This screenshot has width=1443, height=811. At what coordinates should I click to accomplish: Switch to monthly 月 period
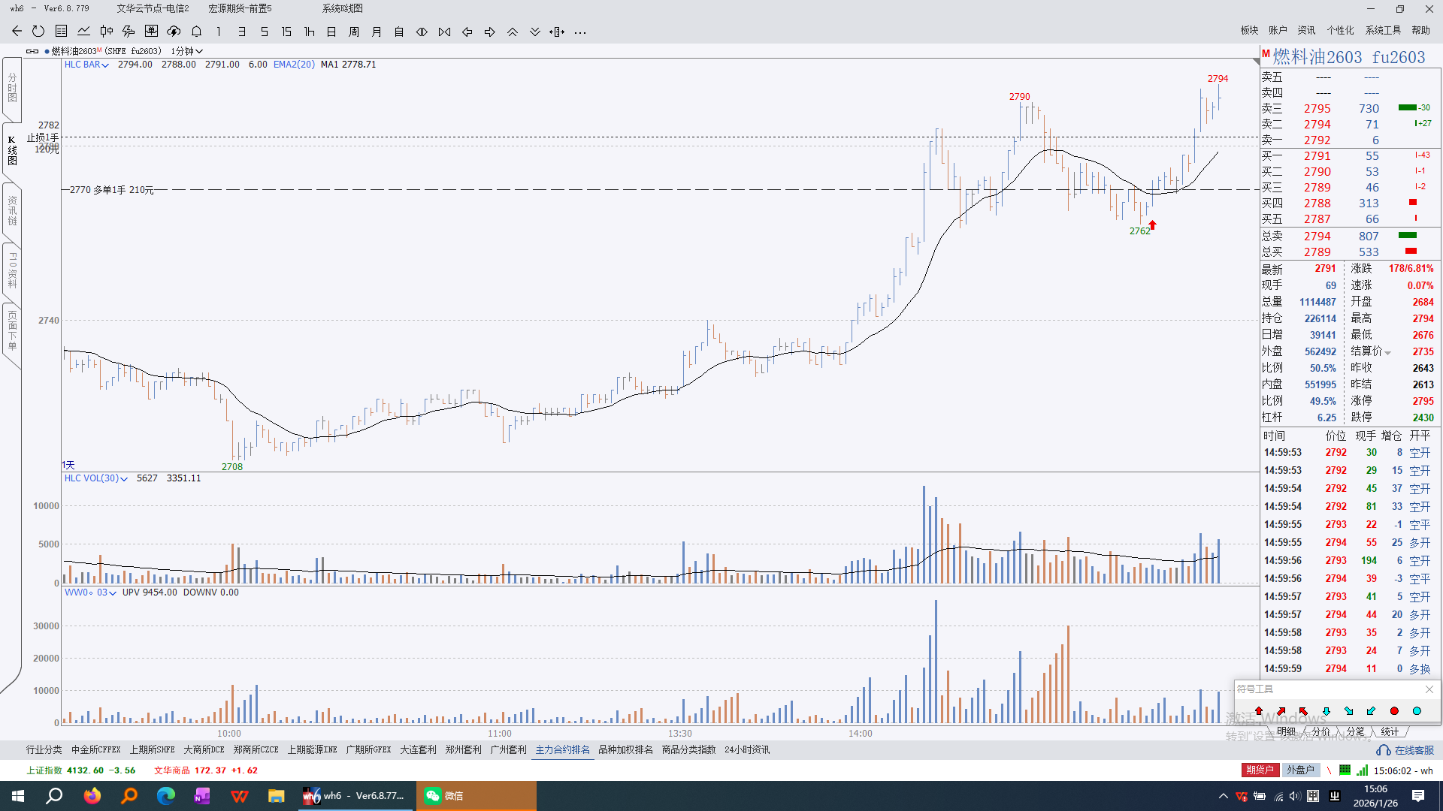coord(377,32)
